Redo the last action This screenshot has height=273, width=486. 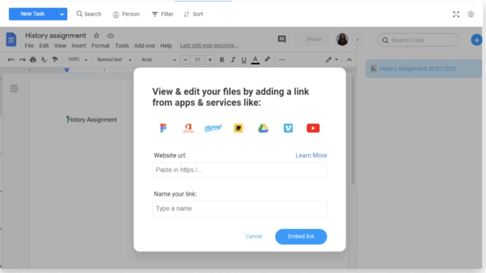pos(21,60)
